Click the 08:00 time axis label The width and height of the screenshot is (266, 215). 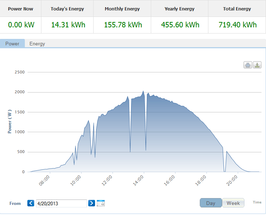pyautogui.click(x=44, y=180)
